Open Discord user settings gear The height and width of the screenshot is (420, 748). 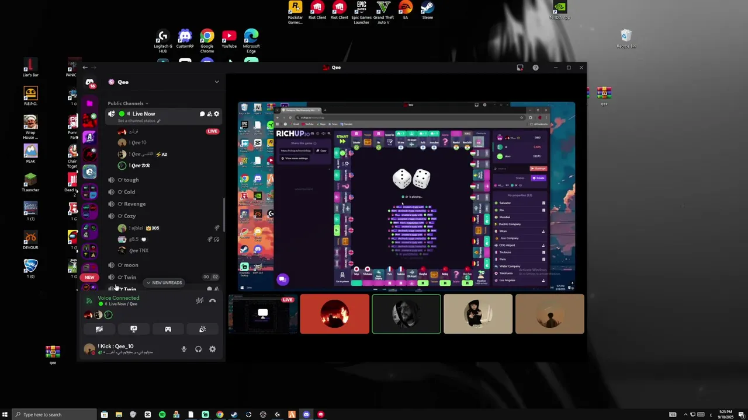coord(213,349)
